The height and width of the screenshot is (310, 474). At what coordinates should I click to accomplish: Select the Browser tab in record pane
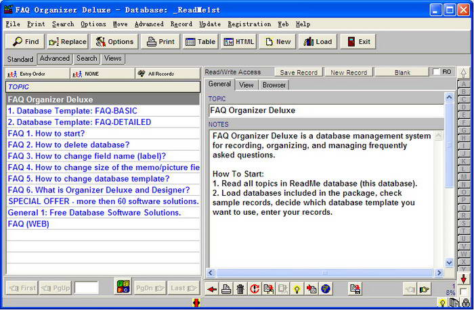(274, 85)
